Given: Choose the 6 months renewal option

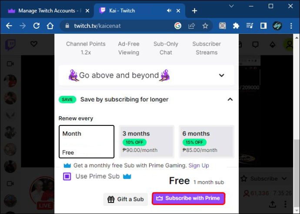Looking at the screenshot, I should pos(207,142).
